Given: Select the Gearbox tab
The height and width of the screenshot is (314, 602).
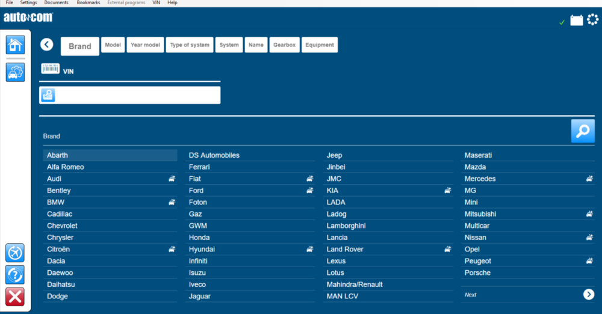Looking at the screenshot, I should 285,45.
